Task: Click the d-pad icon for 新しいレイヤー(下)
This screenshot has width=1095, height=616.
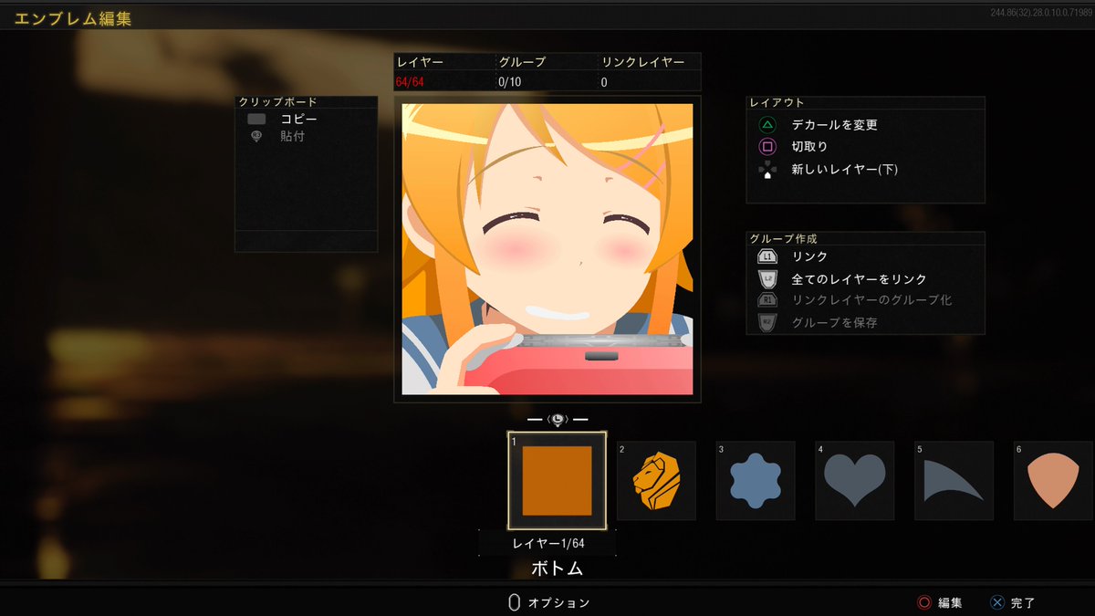Action: click(767, 169)
